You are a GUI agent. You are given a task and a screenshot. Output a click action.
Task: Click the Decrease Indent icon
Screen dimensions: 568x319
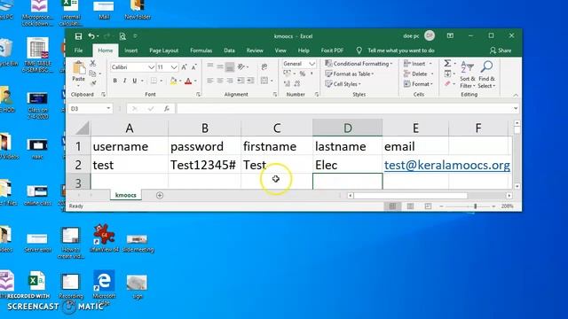pyautogui.click(x=241, y=81)
